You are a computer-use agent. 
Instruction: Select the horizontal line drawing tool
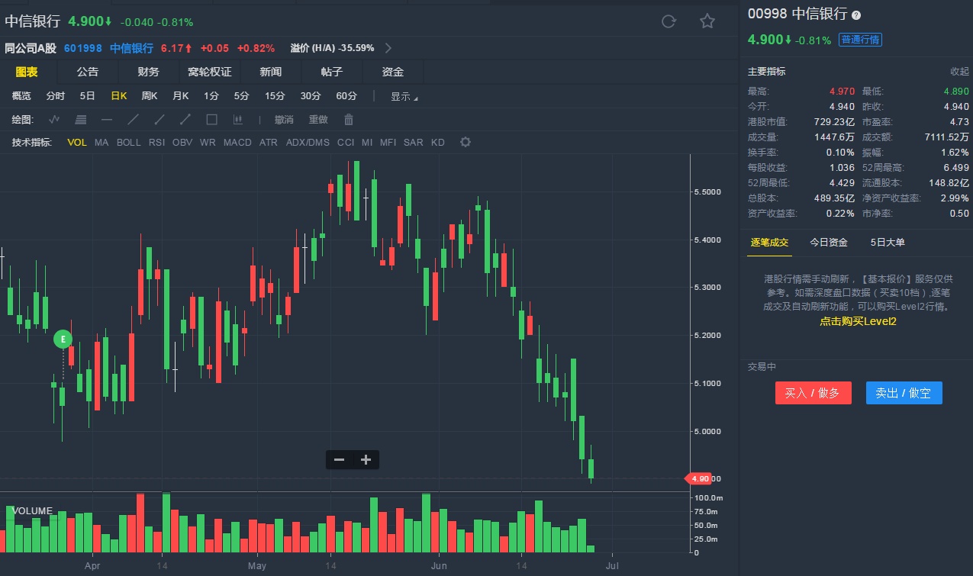pyautogui.click(x=107, y=119)
